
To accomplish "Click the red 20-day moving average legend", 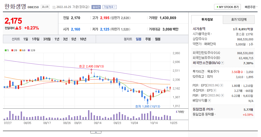I will pos(14,50).
